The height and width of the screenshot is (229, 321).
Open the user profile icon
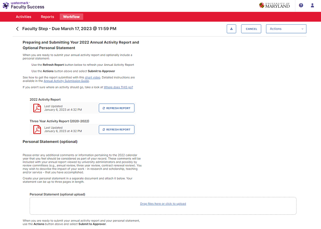click(x=312, y=5)
